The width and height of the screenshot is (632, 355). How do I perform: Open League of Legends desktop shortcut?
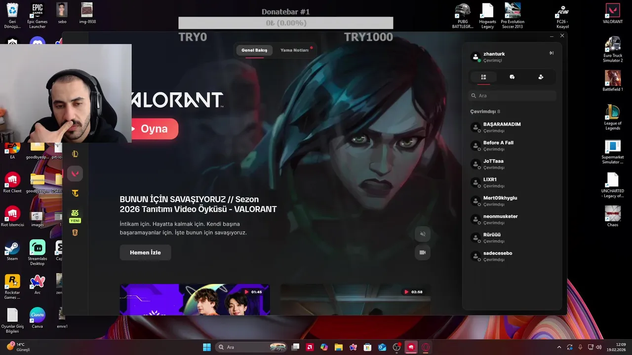coord(613,117)
